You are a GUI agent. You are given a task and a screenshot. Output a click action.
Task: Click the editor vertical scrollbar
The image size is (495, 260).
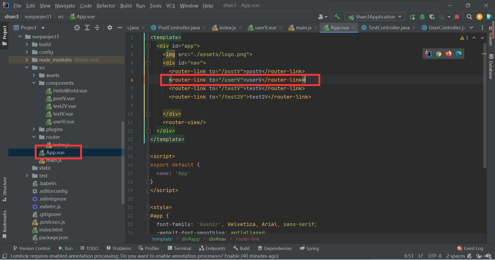485,106
